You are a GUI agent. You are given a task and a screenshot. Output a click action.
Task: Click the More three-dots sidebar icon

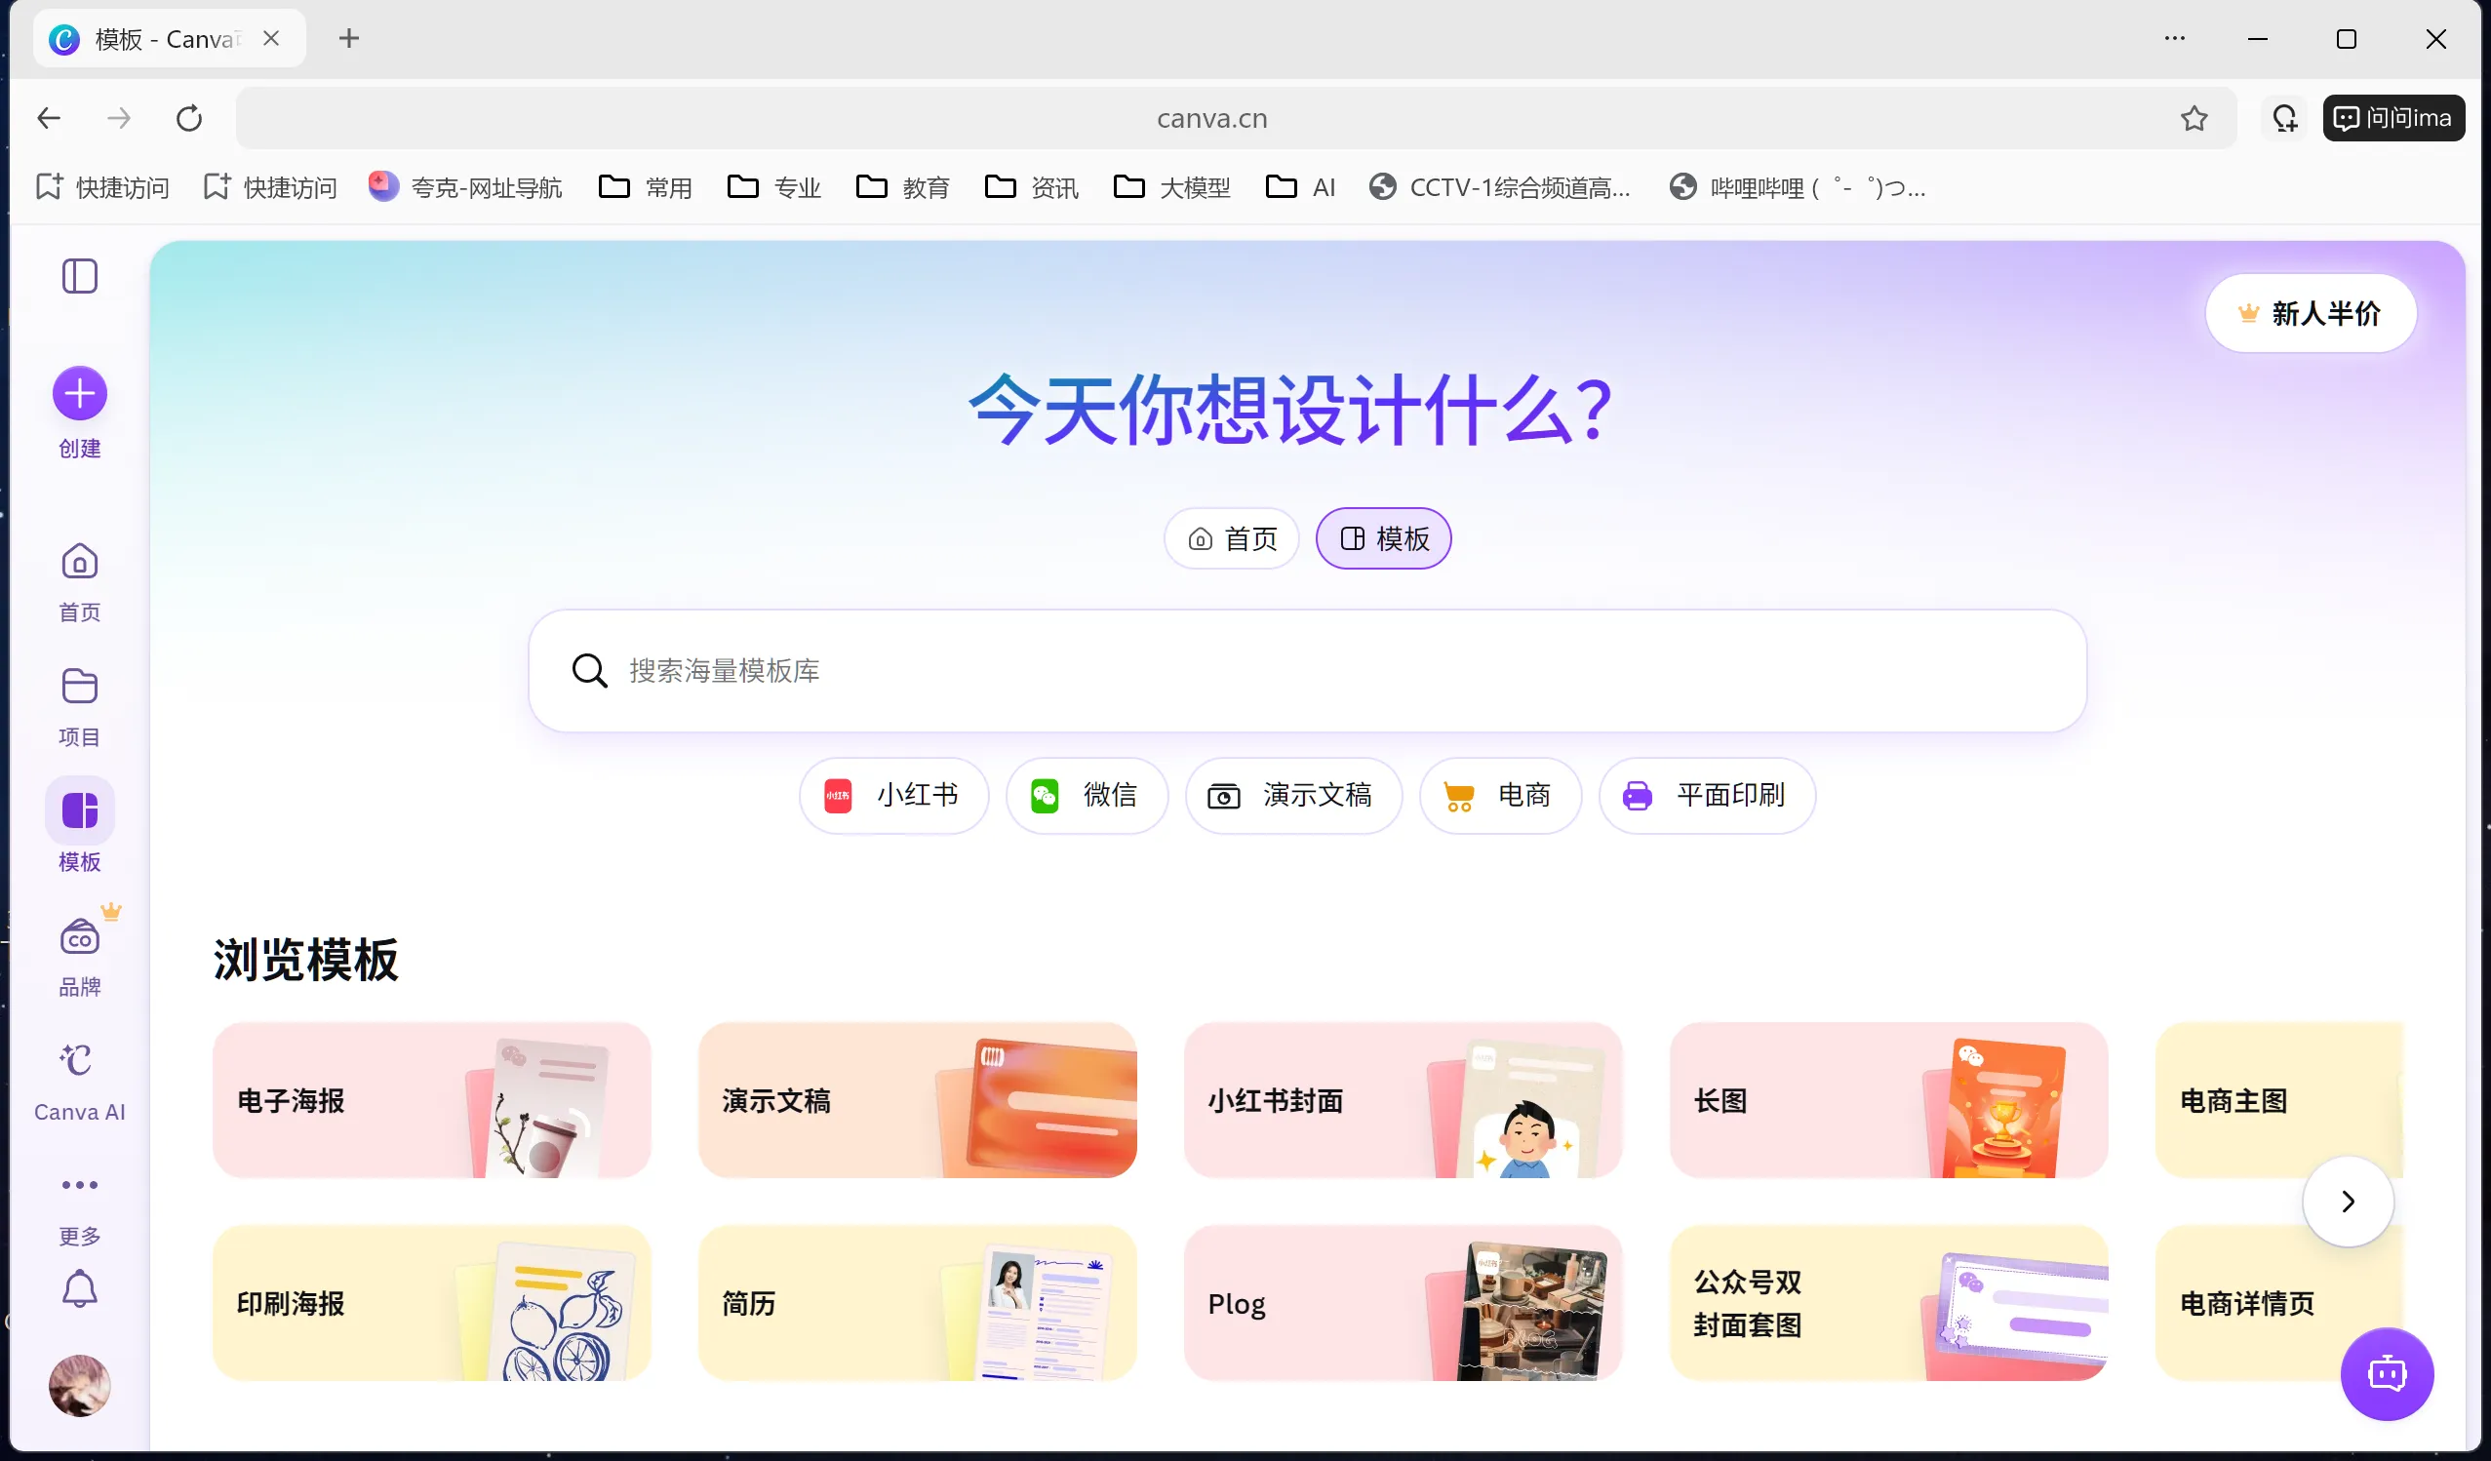pos(79,1184)
